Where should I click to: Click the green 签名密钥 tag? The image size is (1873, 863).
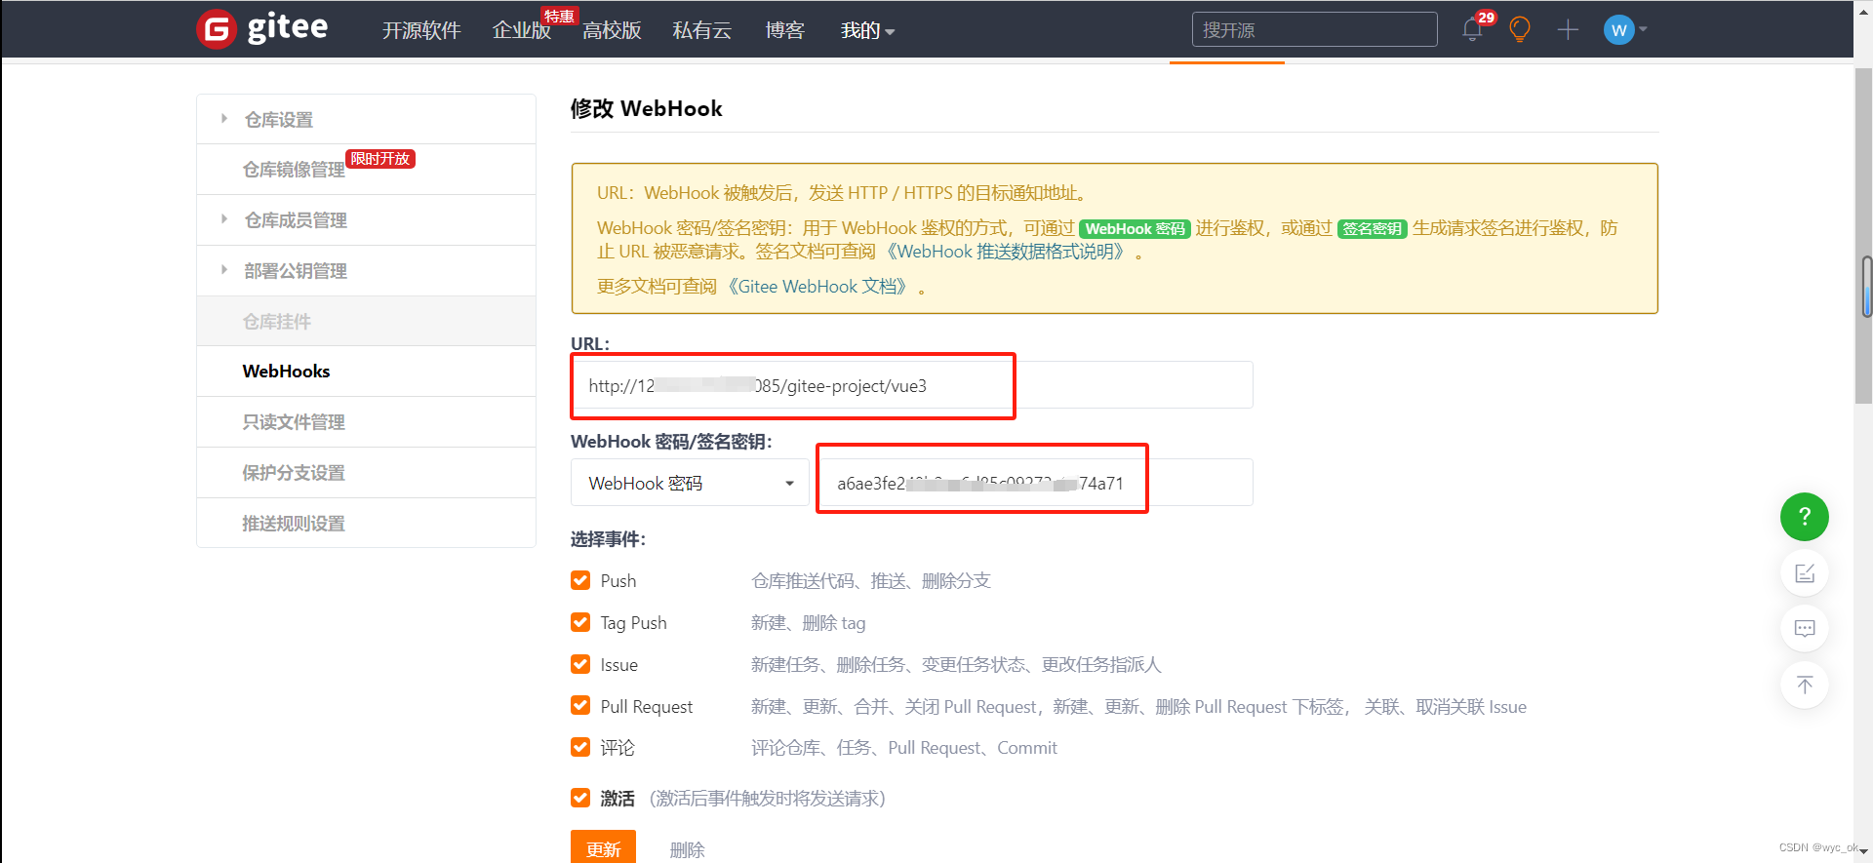1372,228
